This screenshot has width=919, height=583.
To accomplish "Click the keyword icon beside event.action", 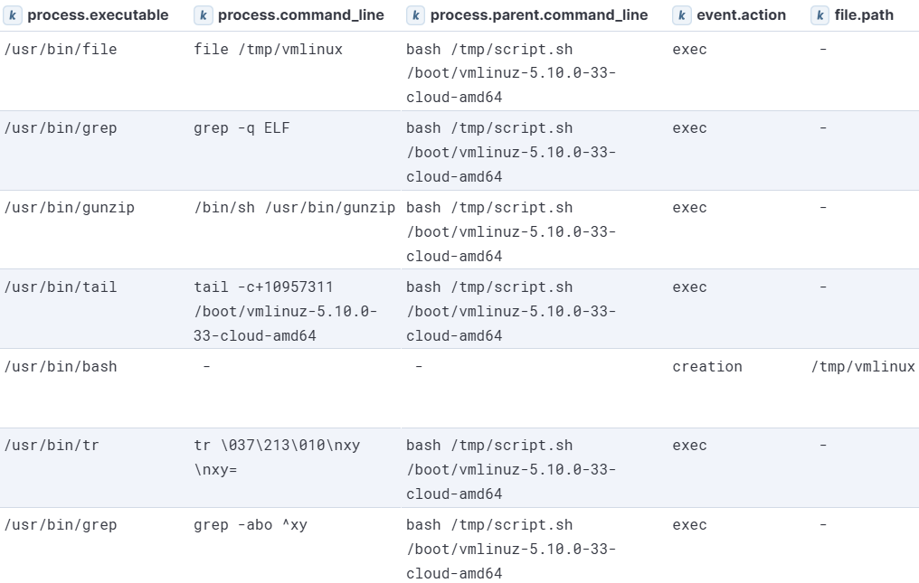I will point(682,15).
